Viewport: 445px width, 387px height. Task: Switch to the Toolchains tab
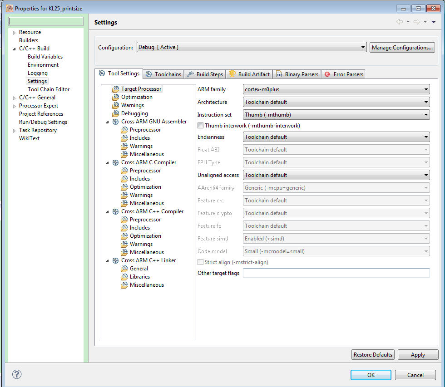[163, 74]
